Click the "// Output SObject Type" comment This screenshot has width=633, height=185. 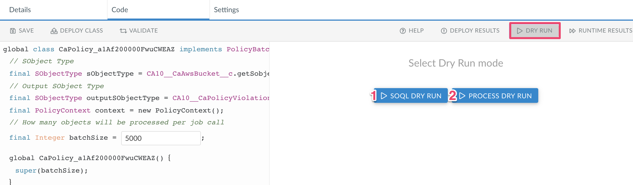[57, 86]
